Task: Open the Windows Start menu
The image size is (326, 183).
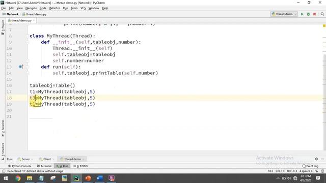Action: click(x=6, y=178)
